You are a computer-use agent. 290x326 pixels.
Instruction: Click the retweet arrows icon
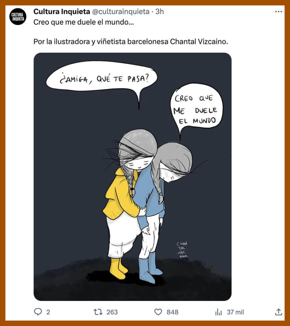pos(98,312)
